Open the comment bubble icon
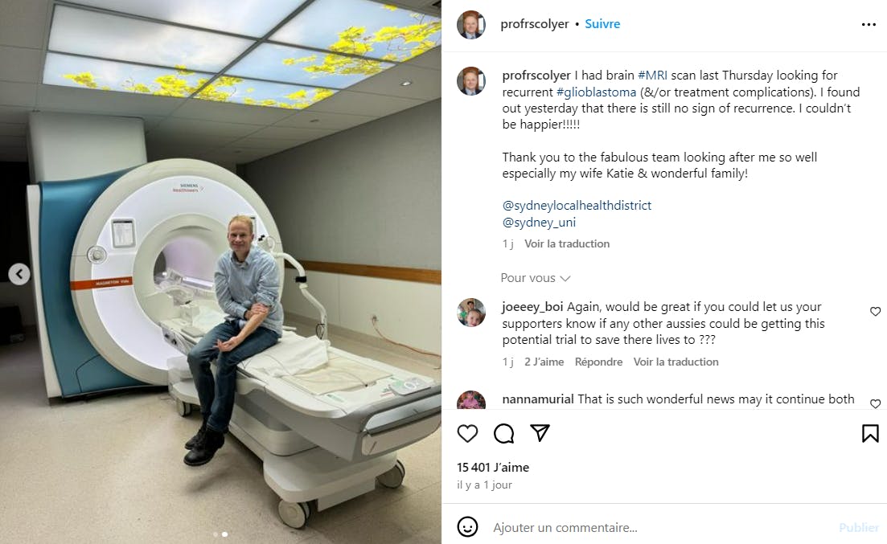Image resolution: width=887 pixels, height=544 pixels. [x=503, y=434]
